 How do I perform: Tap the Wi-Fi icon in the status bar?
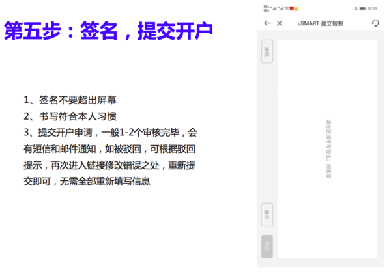[287, 8]
